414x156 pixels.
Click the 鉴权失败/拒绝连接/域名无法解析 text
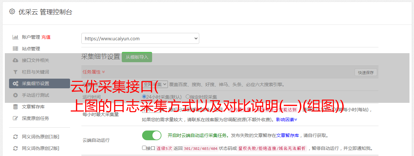(272, 148)
